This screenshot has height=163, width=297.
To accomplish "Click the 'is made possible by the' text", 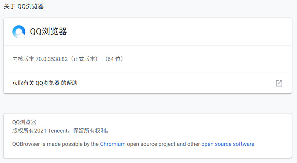I will point(70,144).
